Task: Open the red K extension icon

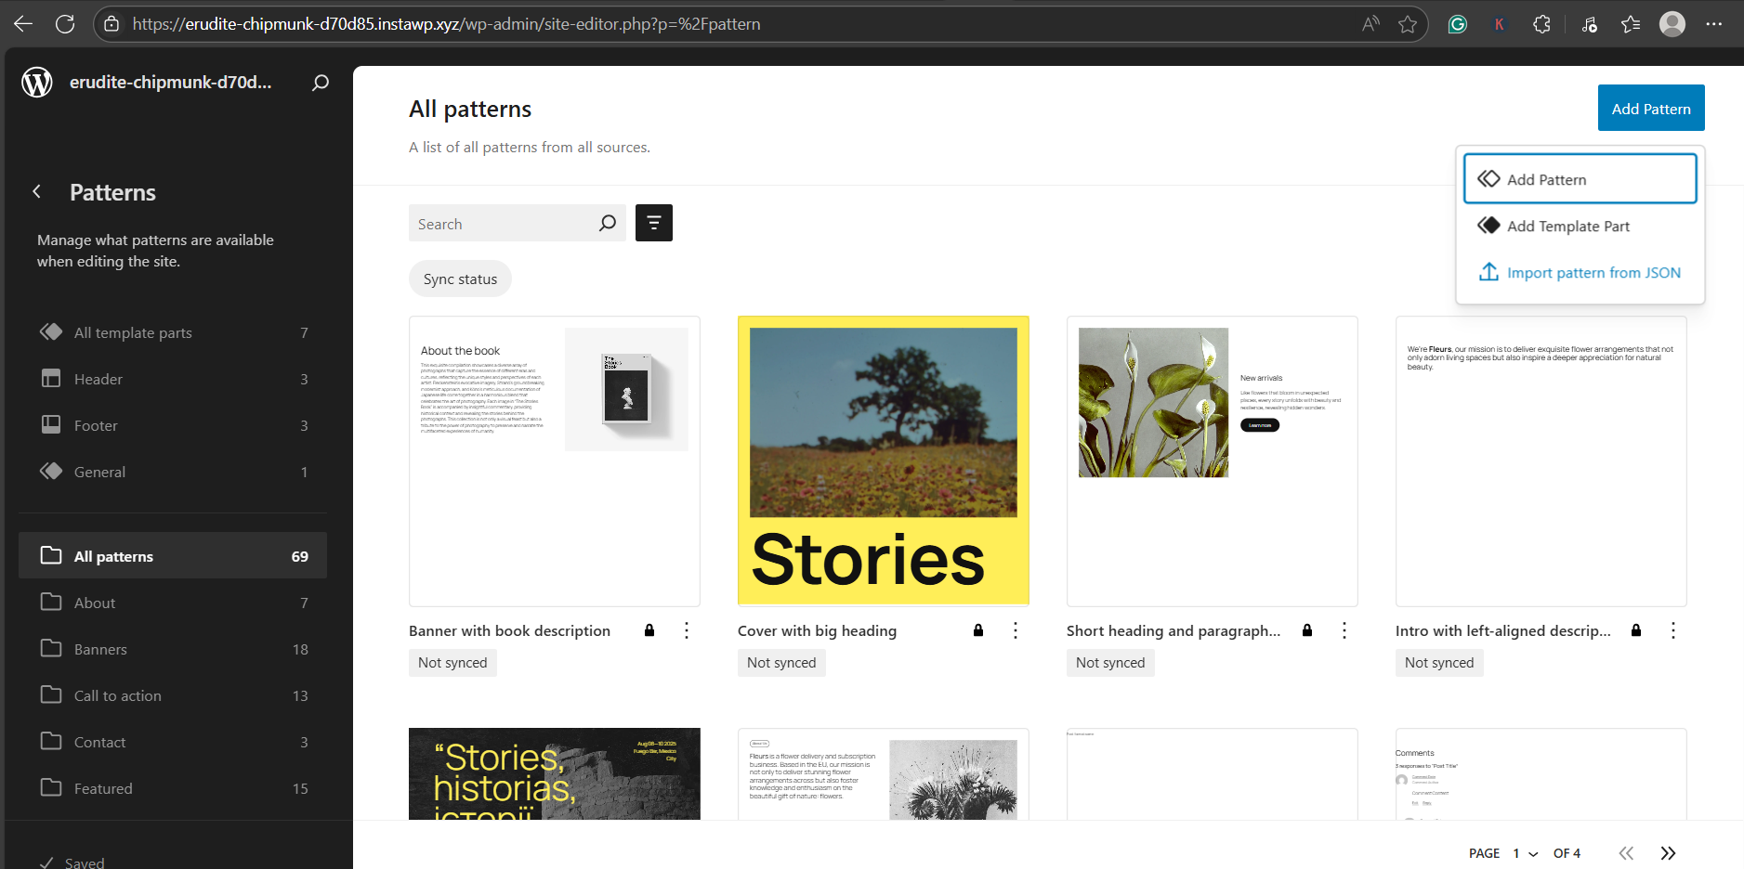Action: pyautogui.click(x=1499, y=24)
